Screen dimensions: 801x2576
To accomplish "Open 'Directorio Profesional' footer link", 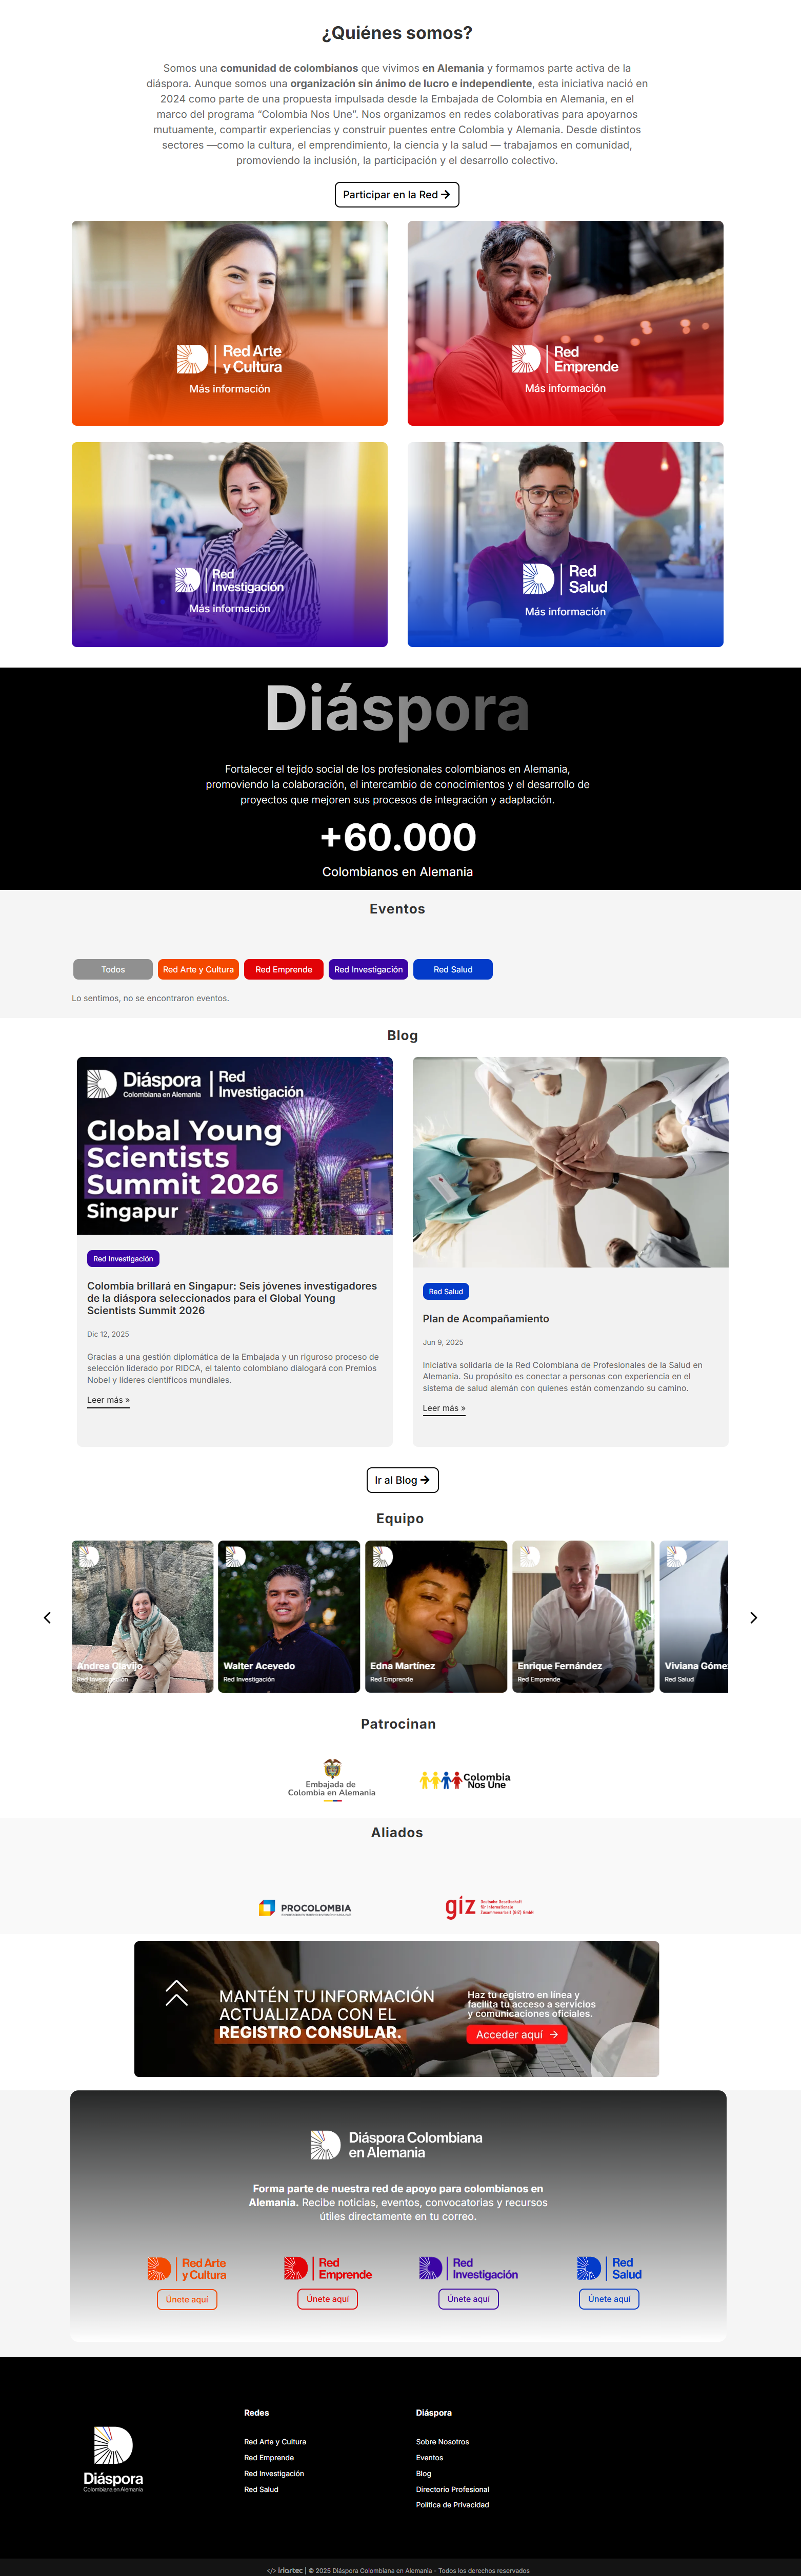I will click(x=453, y=2490).
